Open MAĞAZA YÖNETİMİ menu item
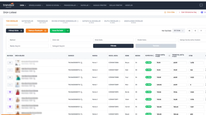The width and height of the screenshot is (206, 115). (x=100, y=5)
